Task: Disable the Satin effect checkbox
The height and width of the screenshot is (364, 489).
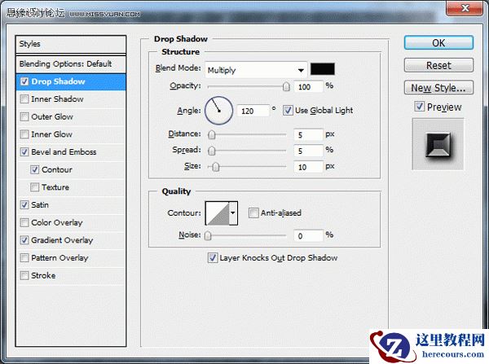Action: click(x=24, y=205)
